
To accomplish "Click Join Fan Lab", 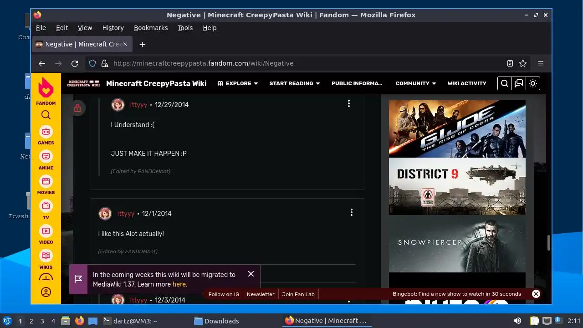I will (x=298, y=294).
